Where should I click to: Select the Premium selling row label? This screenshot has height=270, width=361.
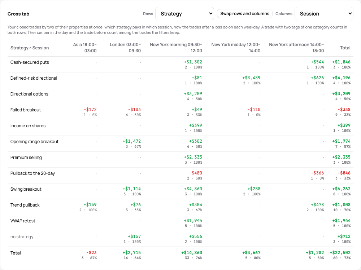[x=26, y=158]
